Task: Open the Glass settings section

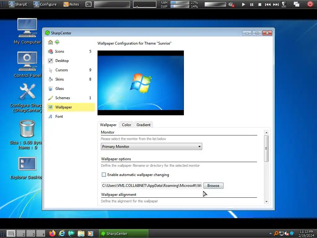Action: click(x=70, y=89)
